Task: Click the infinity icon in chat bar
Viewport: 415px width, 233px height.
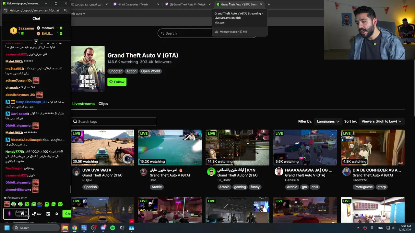Action: coord(39,214)
